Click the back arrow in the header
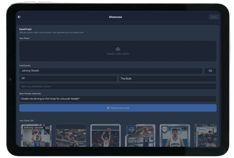The height and width of the screenshot is (158, 234). (x=19, y=17)
